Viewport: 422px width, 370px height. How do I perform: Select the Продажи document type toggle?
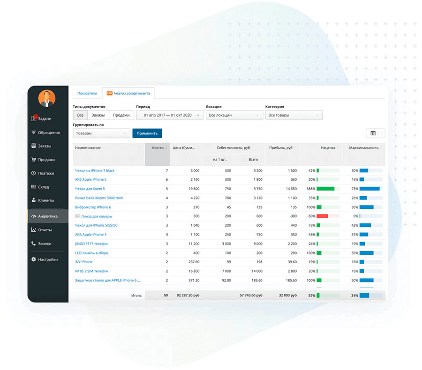point(121,115)
